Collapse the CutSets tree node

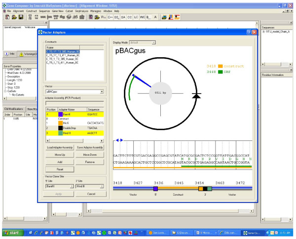point(5,91)
